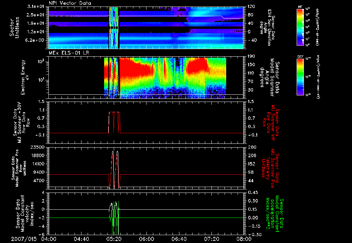Click the "NF" label above the color bar
The image size is (352, 243).
300,7
